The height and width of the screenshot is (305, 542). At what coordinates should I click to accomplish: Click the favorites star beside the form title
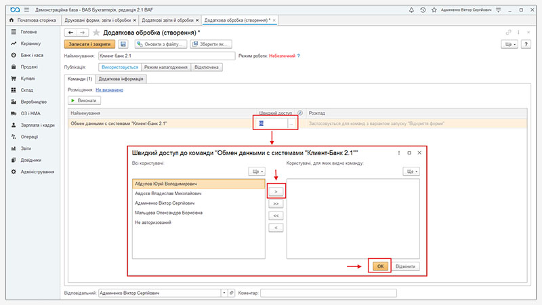[96, 33]
